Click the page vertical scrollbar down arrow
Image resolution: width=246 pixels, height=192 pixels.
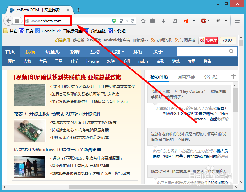coord(241,182)
